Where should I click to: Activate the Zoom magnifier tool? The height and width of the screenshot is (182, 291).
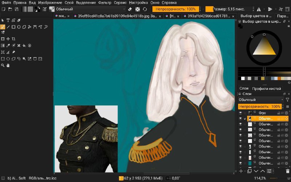[x=3, y=66]
